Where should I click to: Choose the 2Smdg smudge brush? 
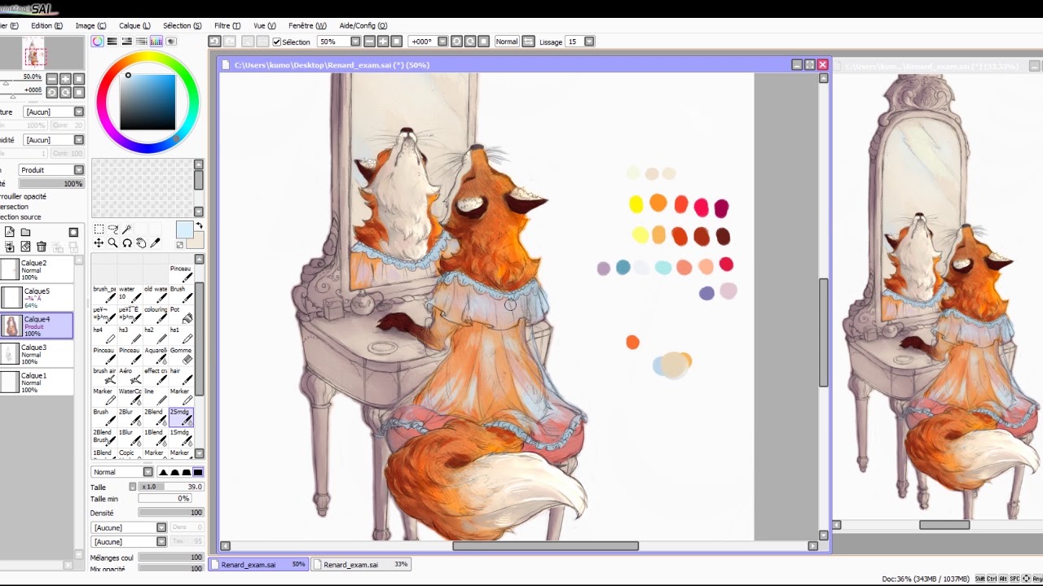(x=181, y=417)
